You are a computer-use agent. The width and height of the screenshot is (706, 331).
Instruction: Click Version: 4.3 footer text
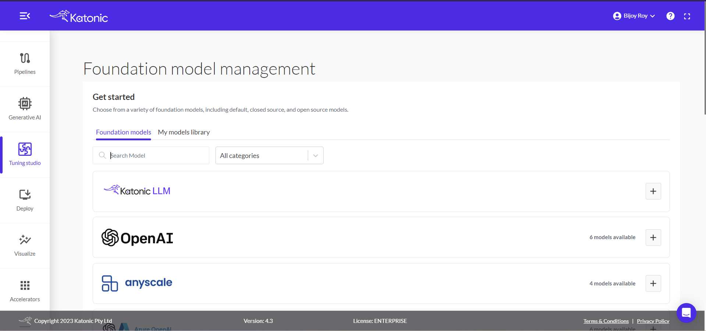[258, 321]
